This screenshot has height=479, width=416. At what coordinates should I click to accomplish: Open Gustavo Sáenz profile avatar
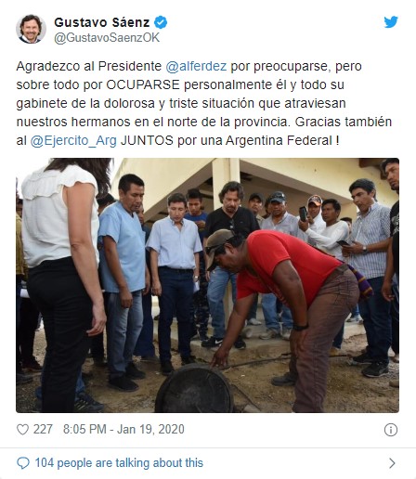pos(31,29)
